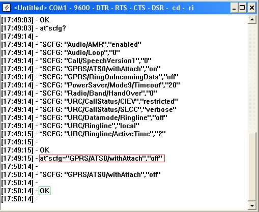Click the COM1 9600 title bar text
The height and width of the screenshot is (212, 259).
tap(69, 8)
